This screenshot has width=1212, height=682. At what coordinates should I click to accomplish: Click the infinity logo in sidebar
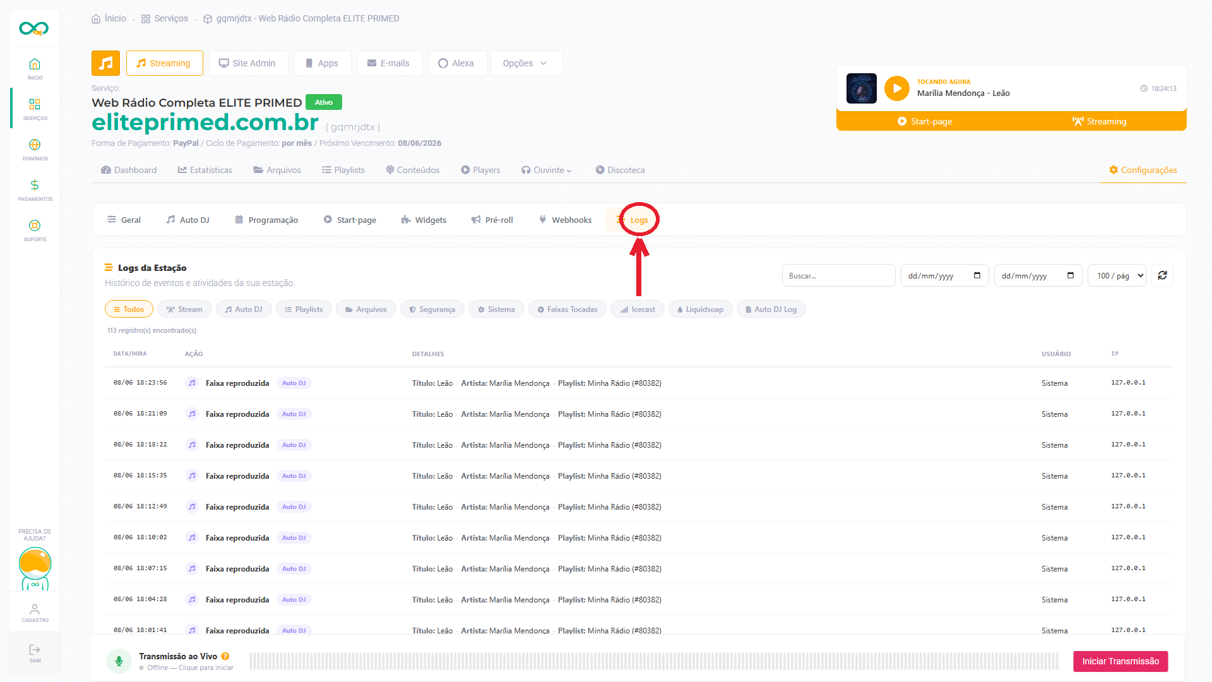34,28
